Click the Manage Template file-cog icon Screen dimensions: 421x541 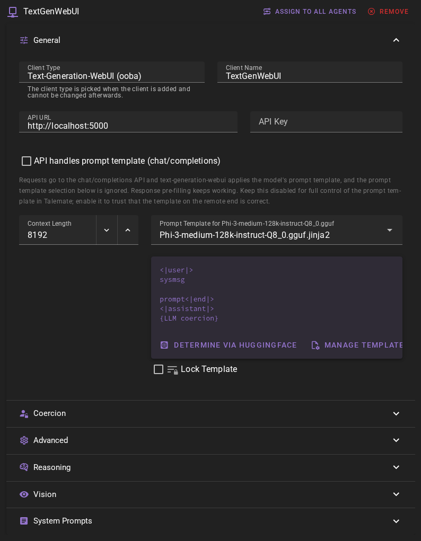[315, 345]
